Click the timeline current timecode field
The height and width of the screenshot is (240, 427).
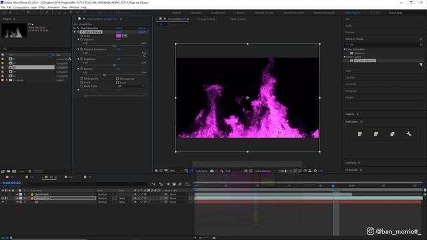[x=12, y=183]
